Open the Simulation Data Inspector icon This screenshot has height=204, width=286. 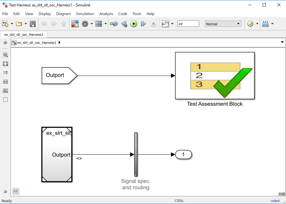pyautogui.click(x=165, y=24)
